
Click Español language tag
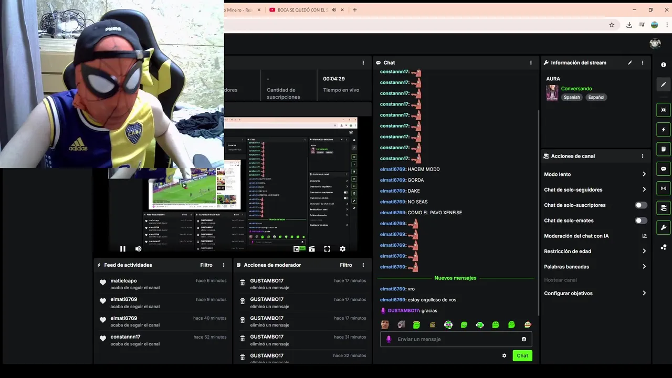(596, 97)
